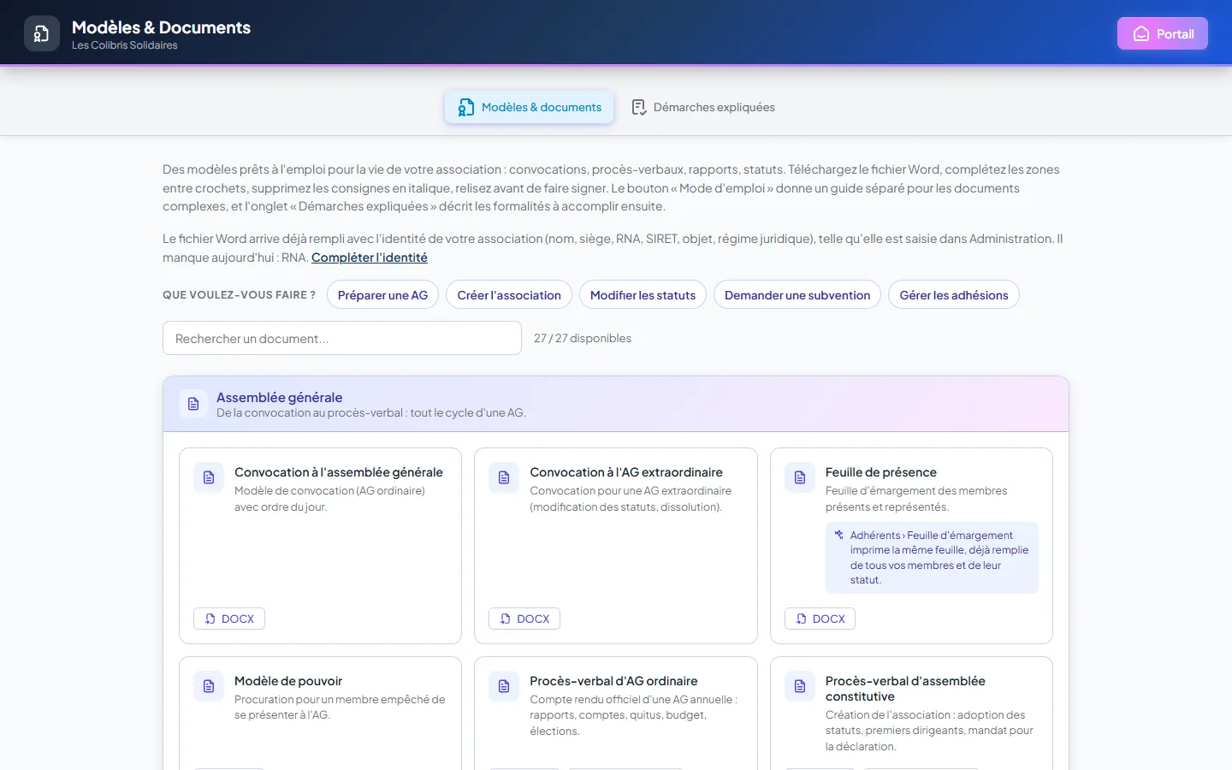
Task: Click the Adhérents › Feuille d'émargement tip text
Action: [939, 557]
